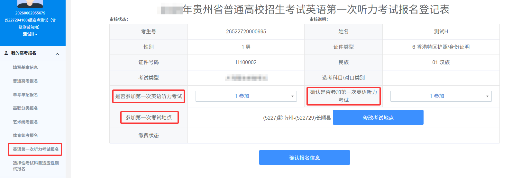Click the 考生号 label cell

click(x=149, y=31)
